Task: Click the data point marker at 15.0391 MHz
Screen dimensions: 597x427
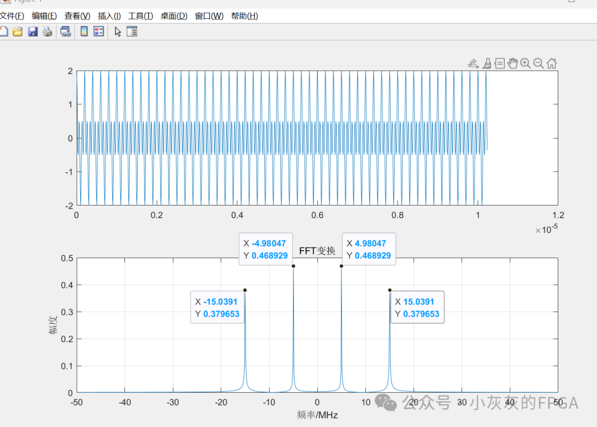Action: coord(390,290)
